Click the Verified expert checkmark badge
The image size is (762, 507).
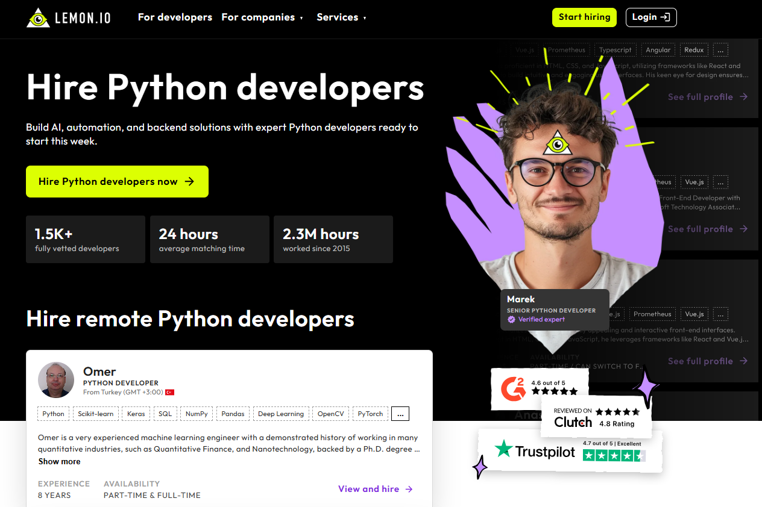pos(511,320)
